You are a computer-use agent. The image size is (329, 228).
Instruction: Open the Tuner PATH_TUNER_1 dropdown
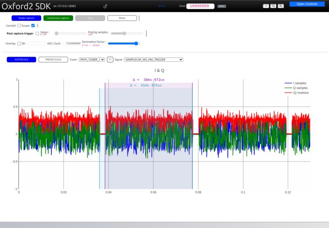(x=92, y=60)
